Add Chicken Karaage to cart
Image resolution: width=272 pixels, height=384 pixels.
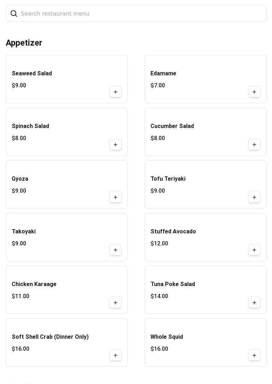pyautogui.click(x=116, y=303)
